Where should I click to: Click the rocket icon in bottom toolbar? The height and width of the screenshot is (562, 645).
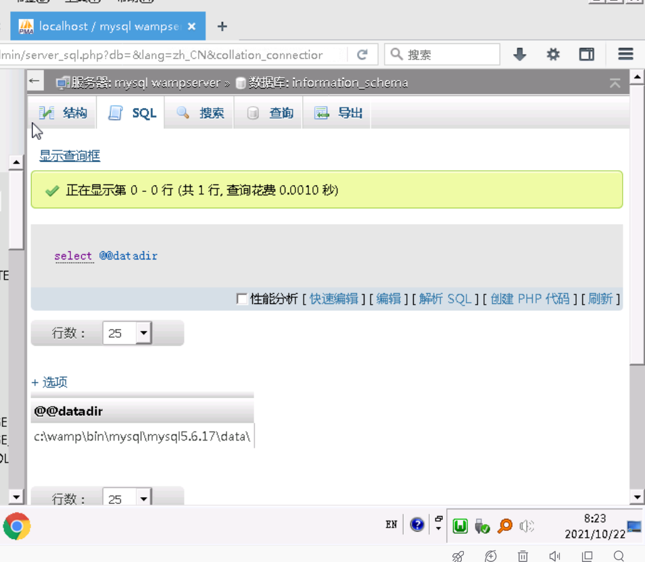pos(458,556)
